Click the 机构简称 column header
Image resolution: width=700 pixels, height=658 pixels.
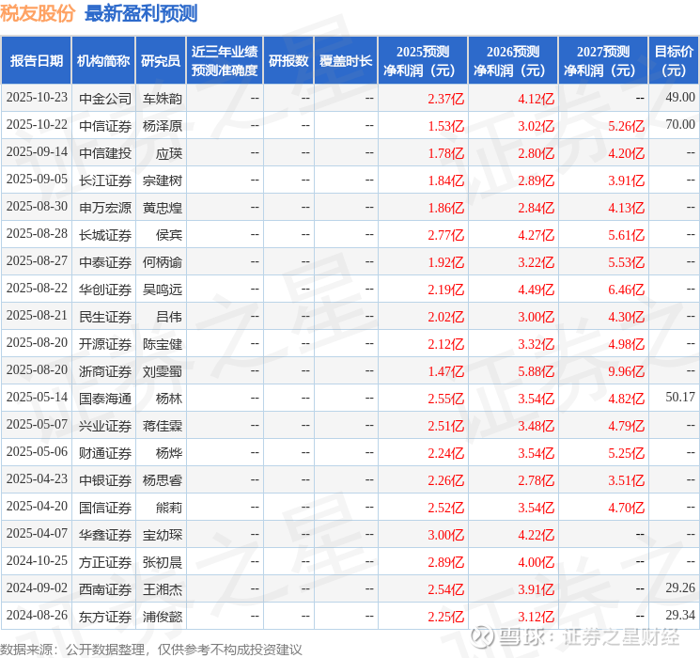pyautogui.click(x=103, y=61)
